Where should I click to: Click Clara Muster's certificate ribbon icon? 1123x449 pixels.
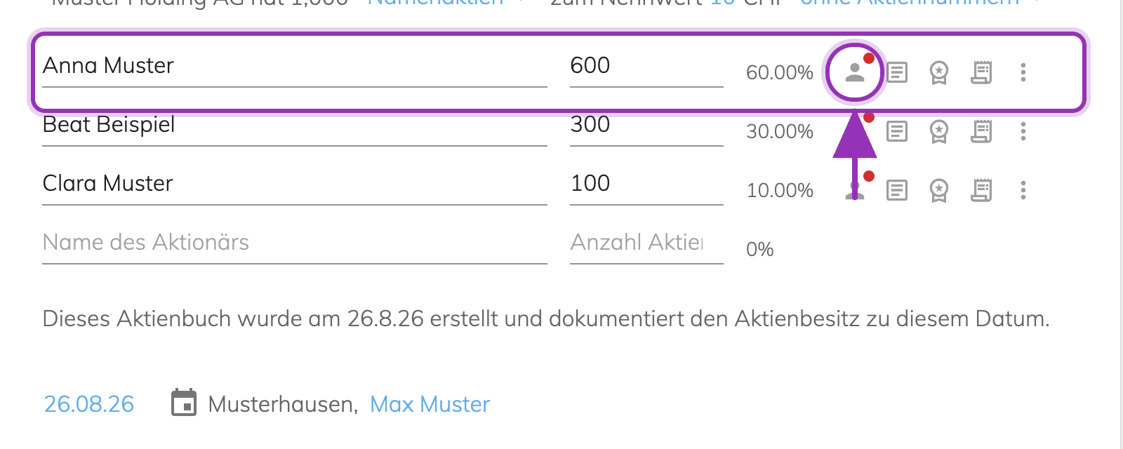pos(939,190)
